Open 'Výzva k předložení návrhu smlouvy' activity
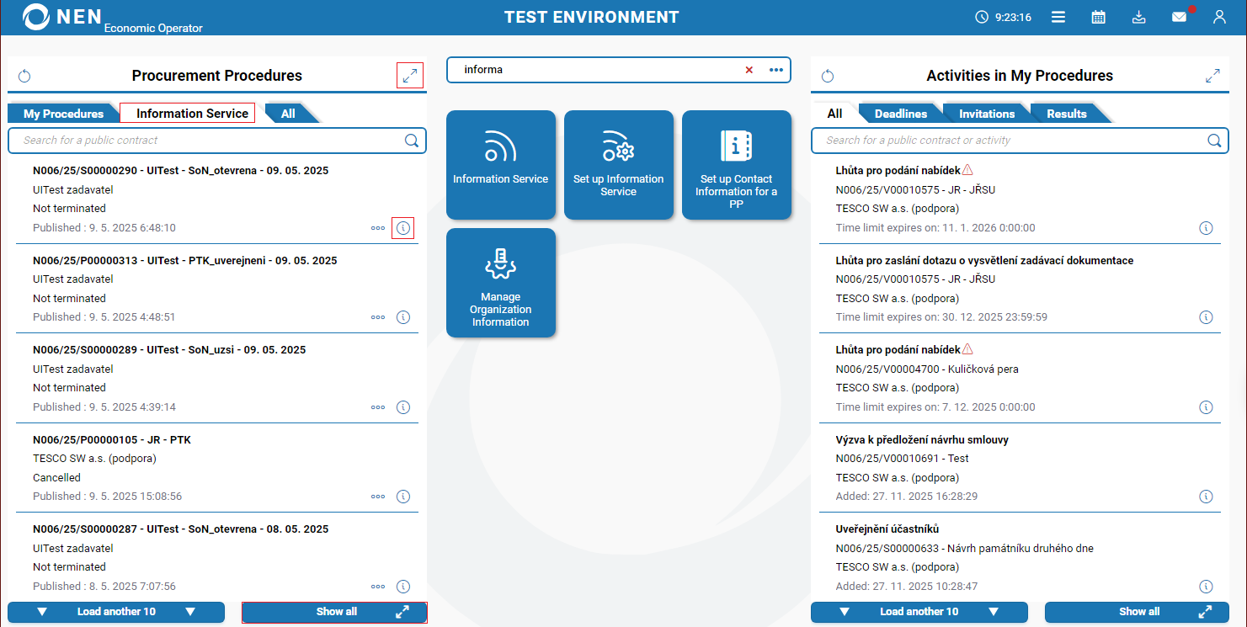The height and width of the screenshot is (627, 1247). [922, 440]
